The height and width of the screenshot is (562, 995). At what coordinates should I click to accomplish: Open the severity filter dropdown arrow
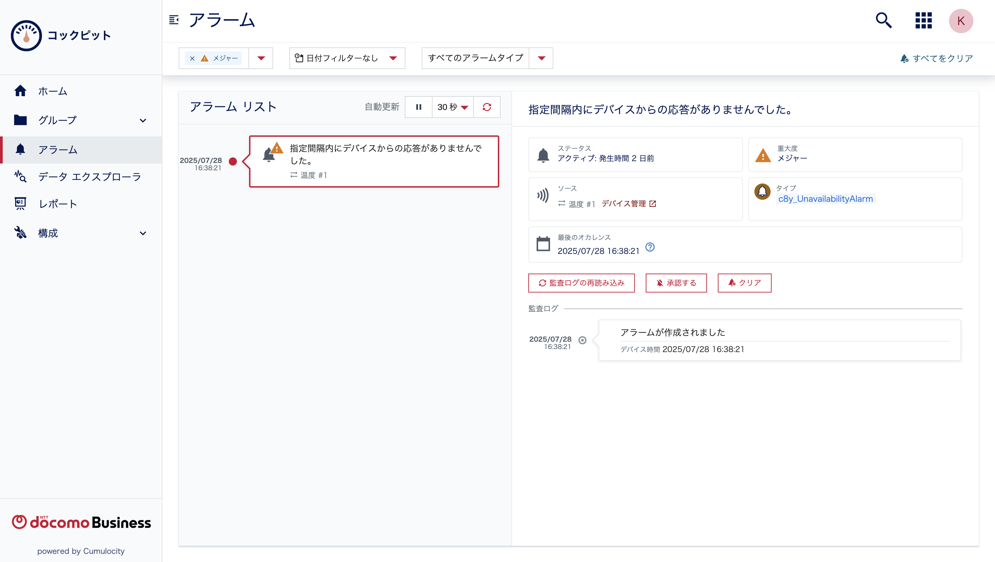261,58
